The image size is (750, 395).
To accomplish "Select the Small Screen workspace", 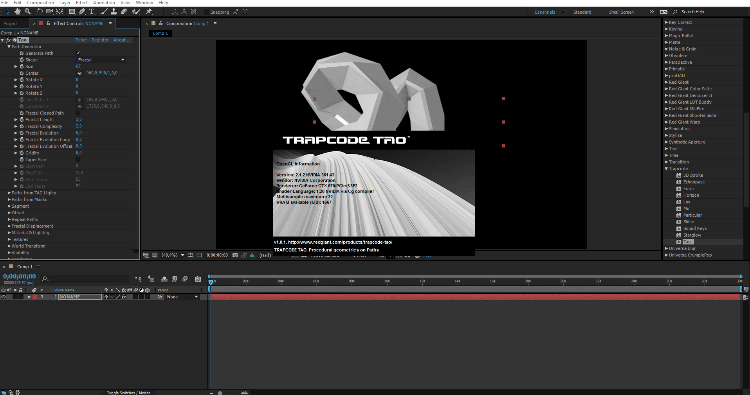I will coord(621,12).
